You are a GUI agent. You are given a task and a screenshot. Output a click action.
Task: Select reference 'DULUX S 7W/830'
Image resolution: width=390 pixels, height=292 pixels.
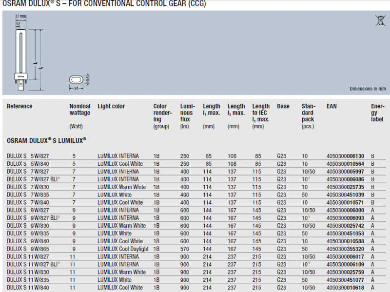pyautogui.click(x=28, y=187)
